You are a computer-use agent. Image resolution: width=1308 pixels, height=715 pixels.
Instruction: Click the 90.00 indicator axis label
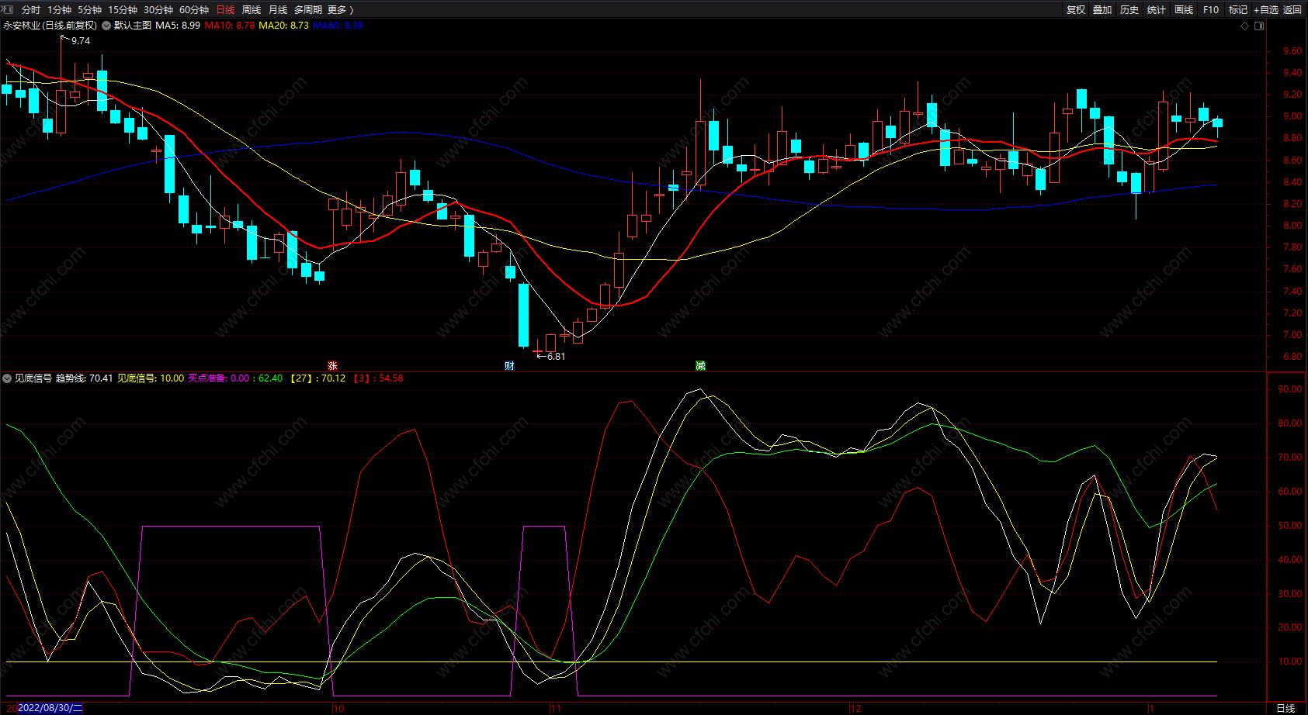[x=1290, y=389]
